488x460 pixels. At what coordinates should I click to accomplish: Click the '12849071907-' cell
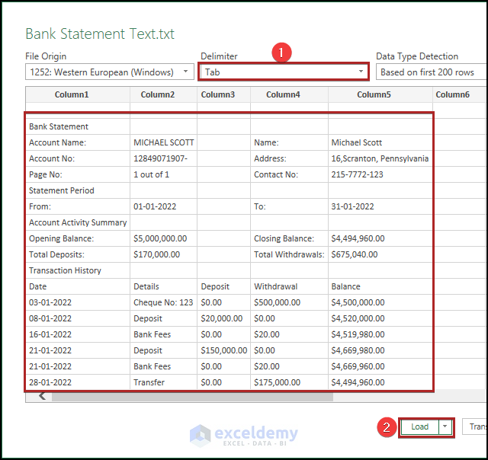tap(163, 158)
